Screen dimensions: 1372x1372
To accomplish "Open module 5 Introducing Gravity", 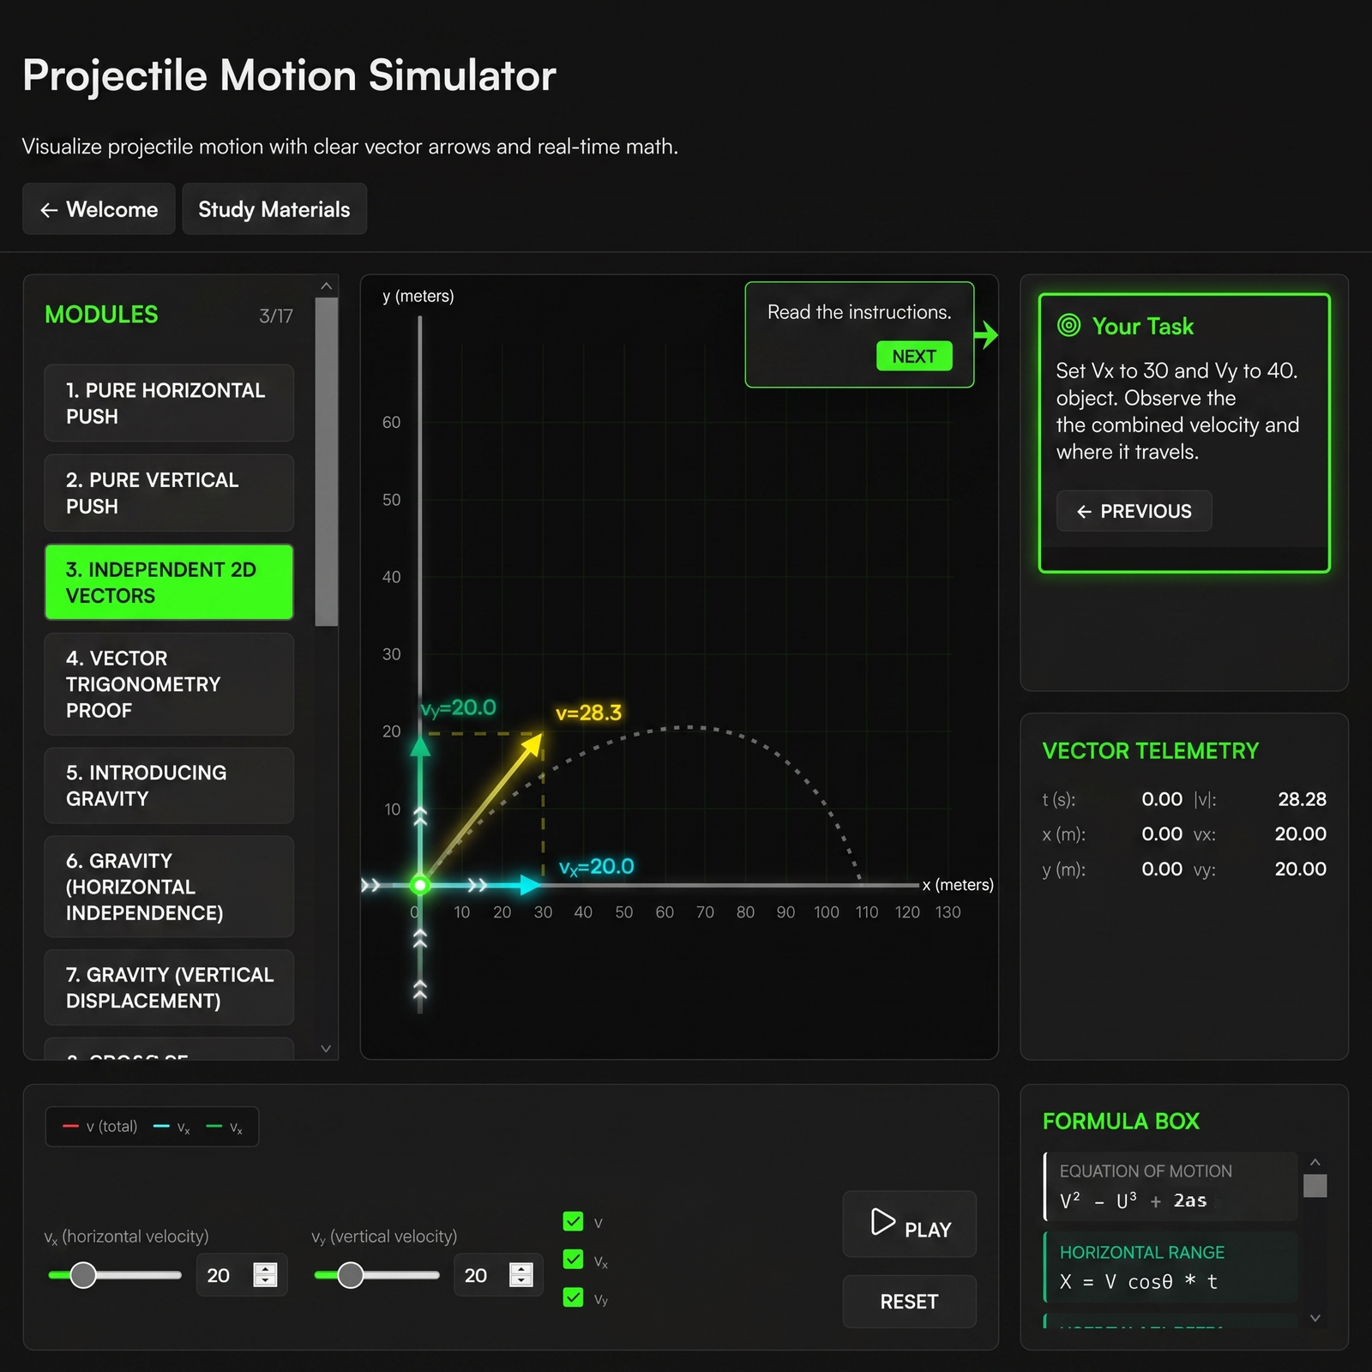I will tap(169, 785).
